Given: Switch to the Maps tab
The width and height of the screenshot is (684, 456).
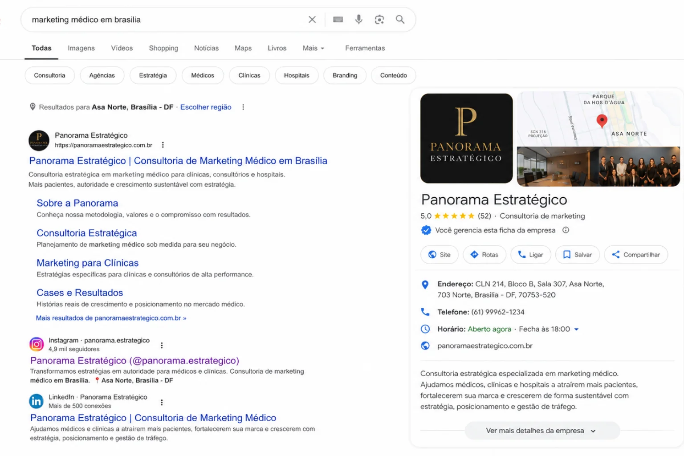Looking at the screenshot, I should (243, 48).
